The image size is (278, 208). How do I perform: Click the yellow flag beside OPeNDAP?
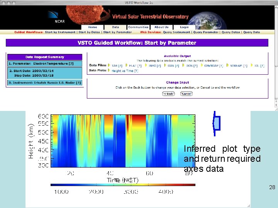[202, 65]
